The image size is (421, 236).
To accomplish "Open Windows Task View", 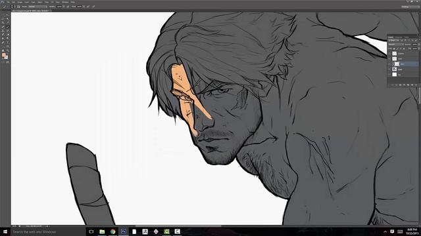I will pyautogui.click(x=91, y=231).
